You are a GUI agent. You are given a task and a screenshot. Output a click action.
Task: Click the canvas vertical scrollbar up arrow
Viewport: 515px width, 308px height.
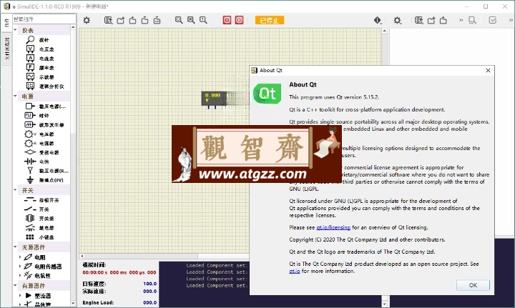pos(384,31)
